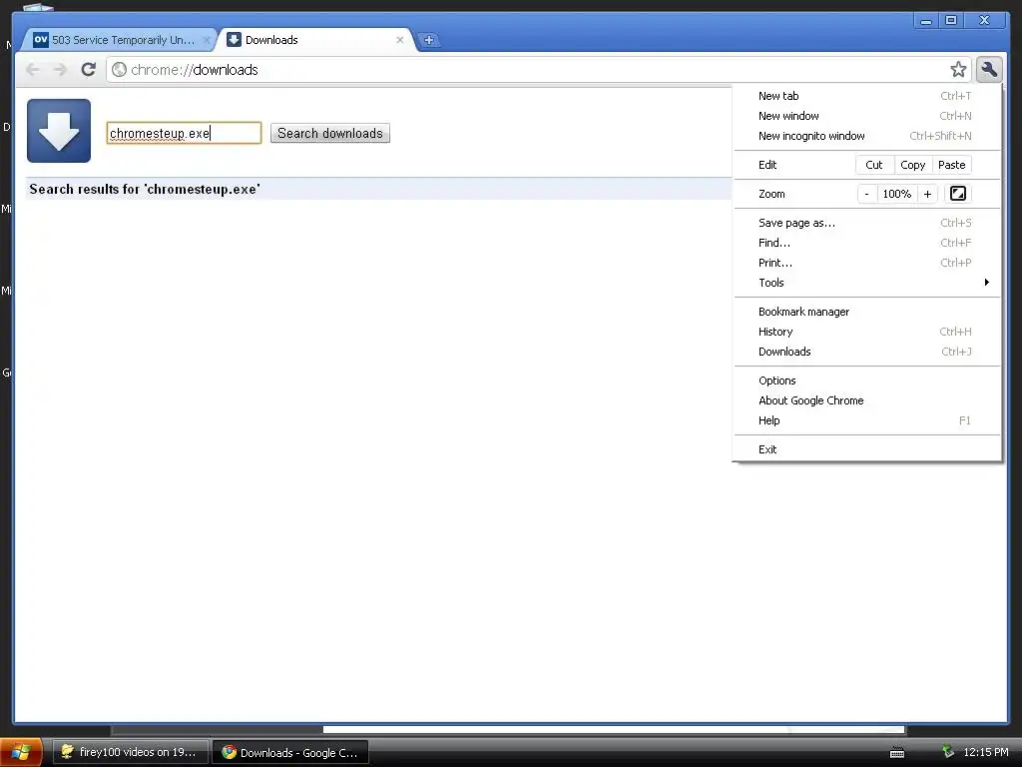
Task: Close the 503 Service Temporarily Unavailable tab
Action: (x=206, y=40)
